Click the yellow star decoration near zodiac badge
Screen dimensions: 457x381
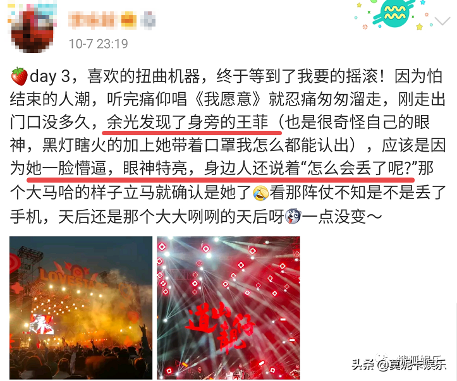[420, 27]
